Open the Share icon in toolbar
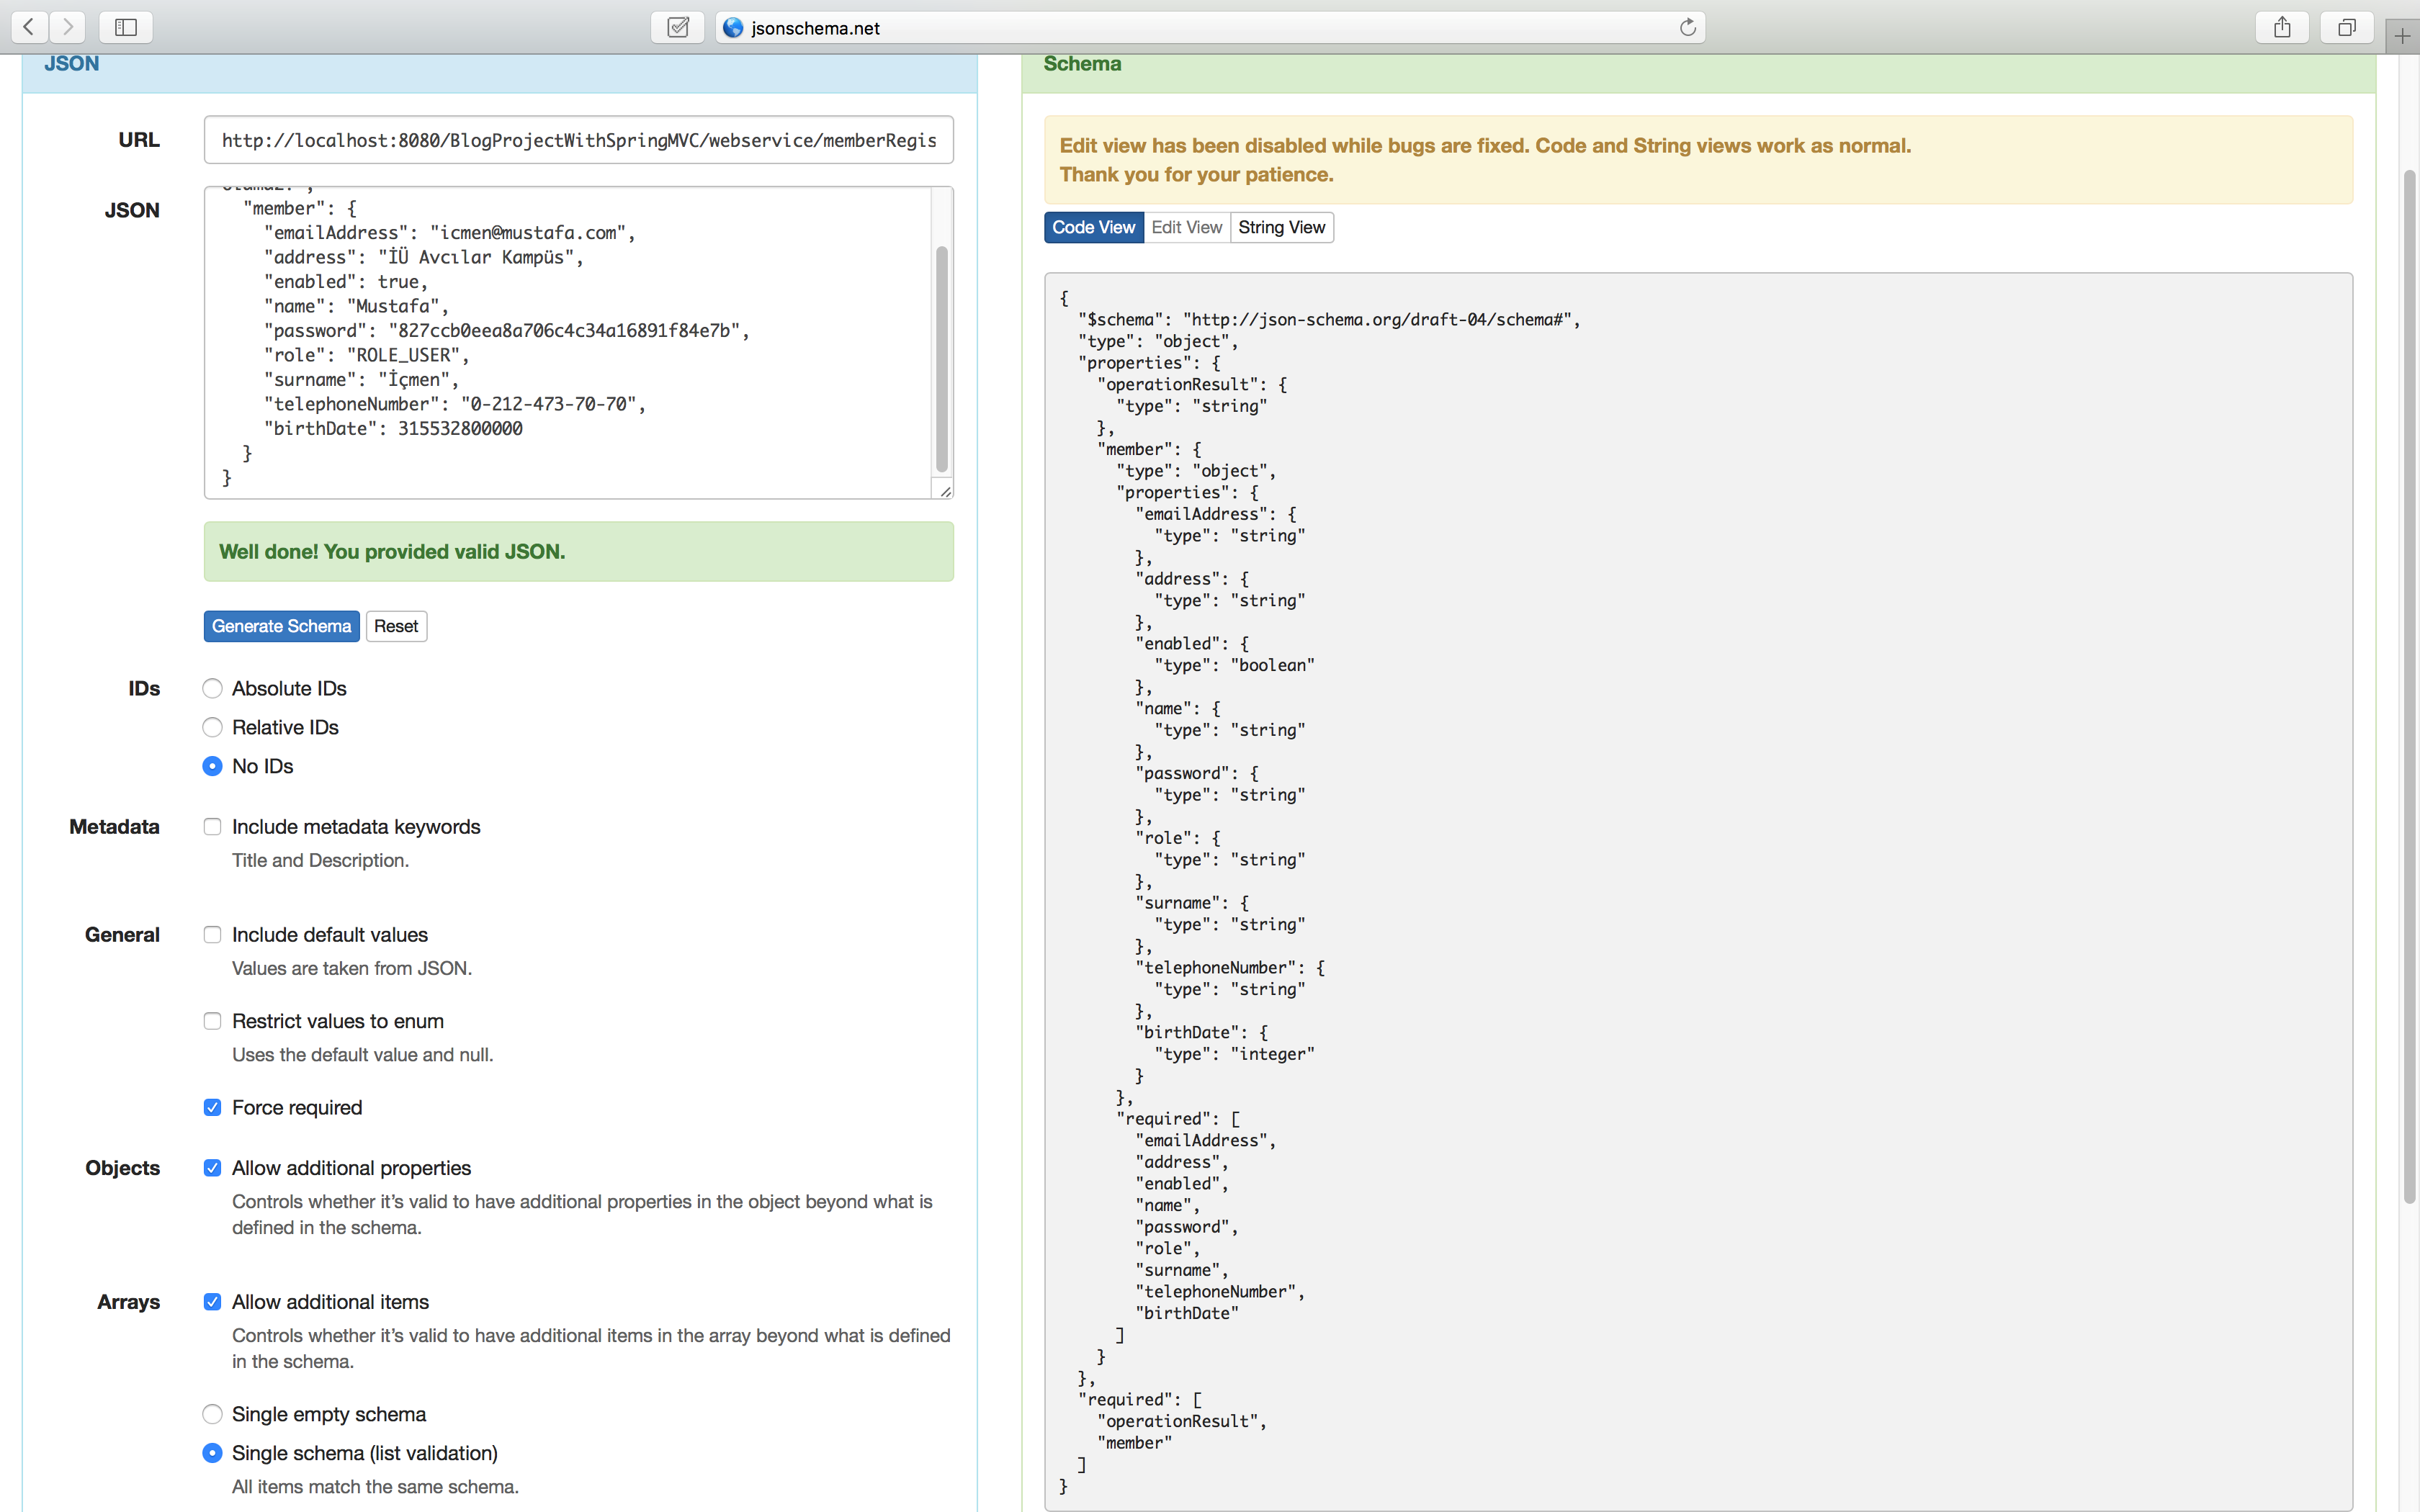Image resolution: width=2420 pixels, height=1512 pixels. pos(2282,27)
